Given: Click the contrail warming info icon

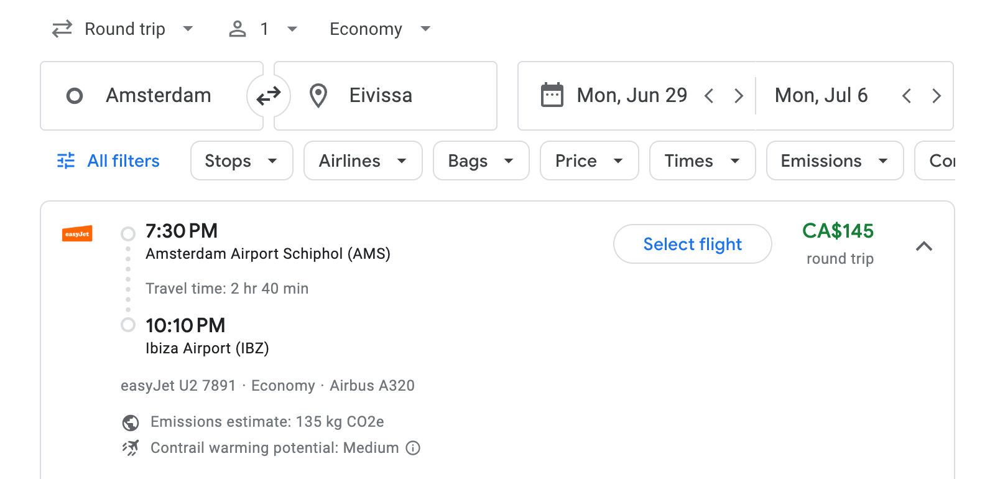Looking at the screenshot, I should point(412,448).
